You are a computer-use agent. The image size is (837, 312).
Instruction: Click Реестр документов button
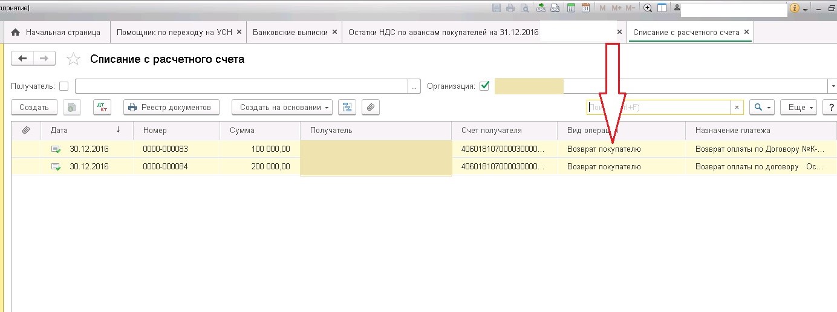pos(171,107)
